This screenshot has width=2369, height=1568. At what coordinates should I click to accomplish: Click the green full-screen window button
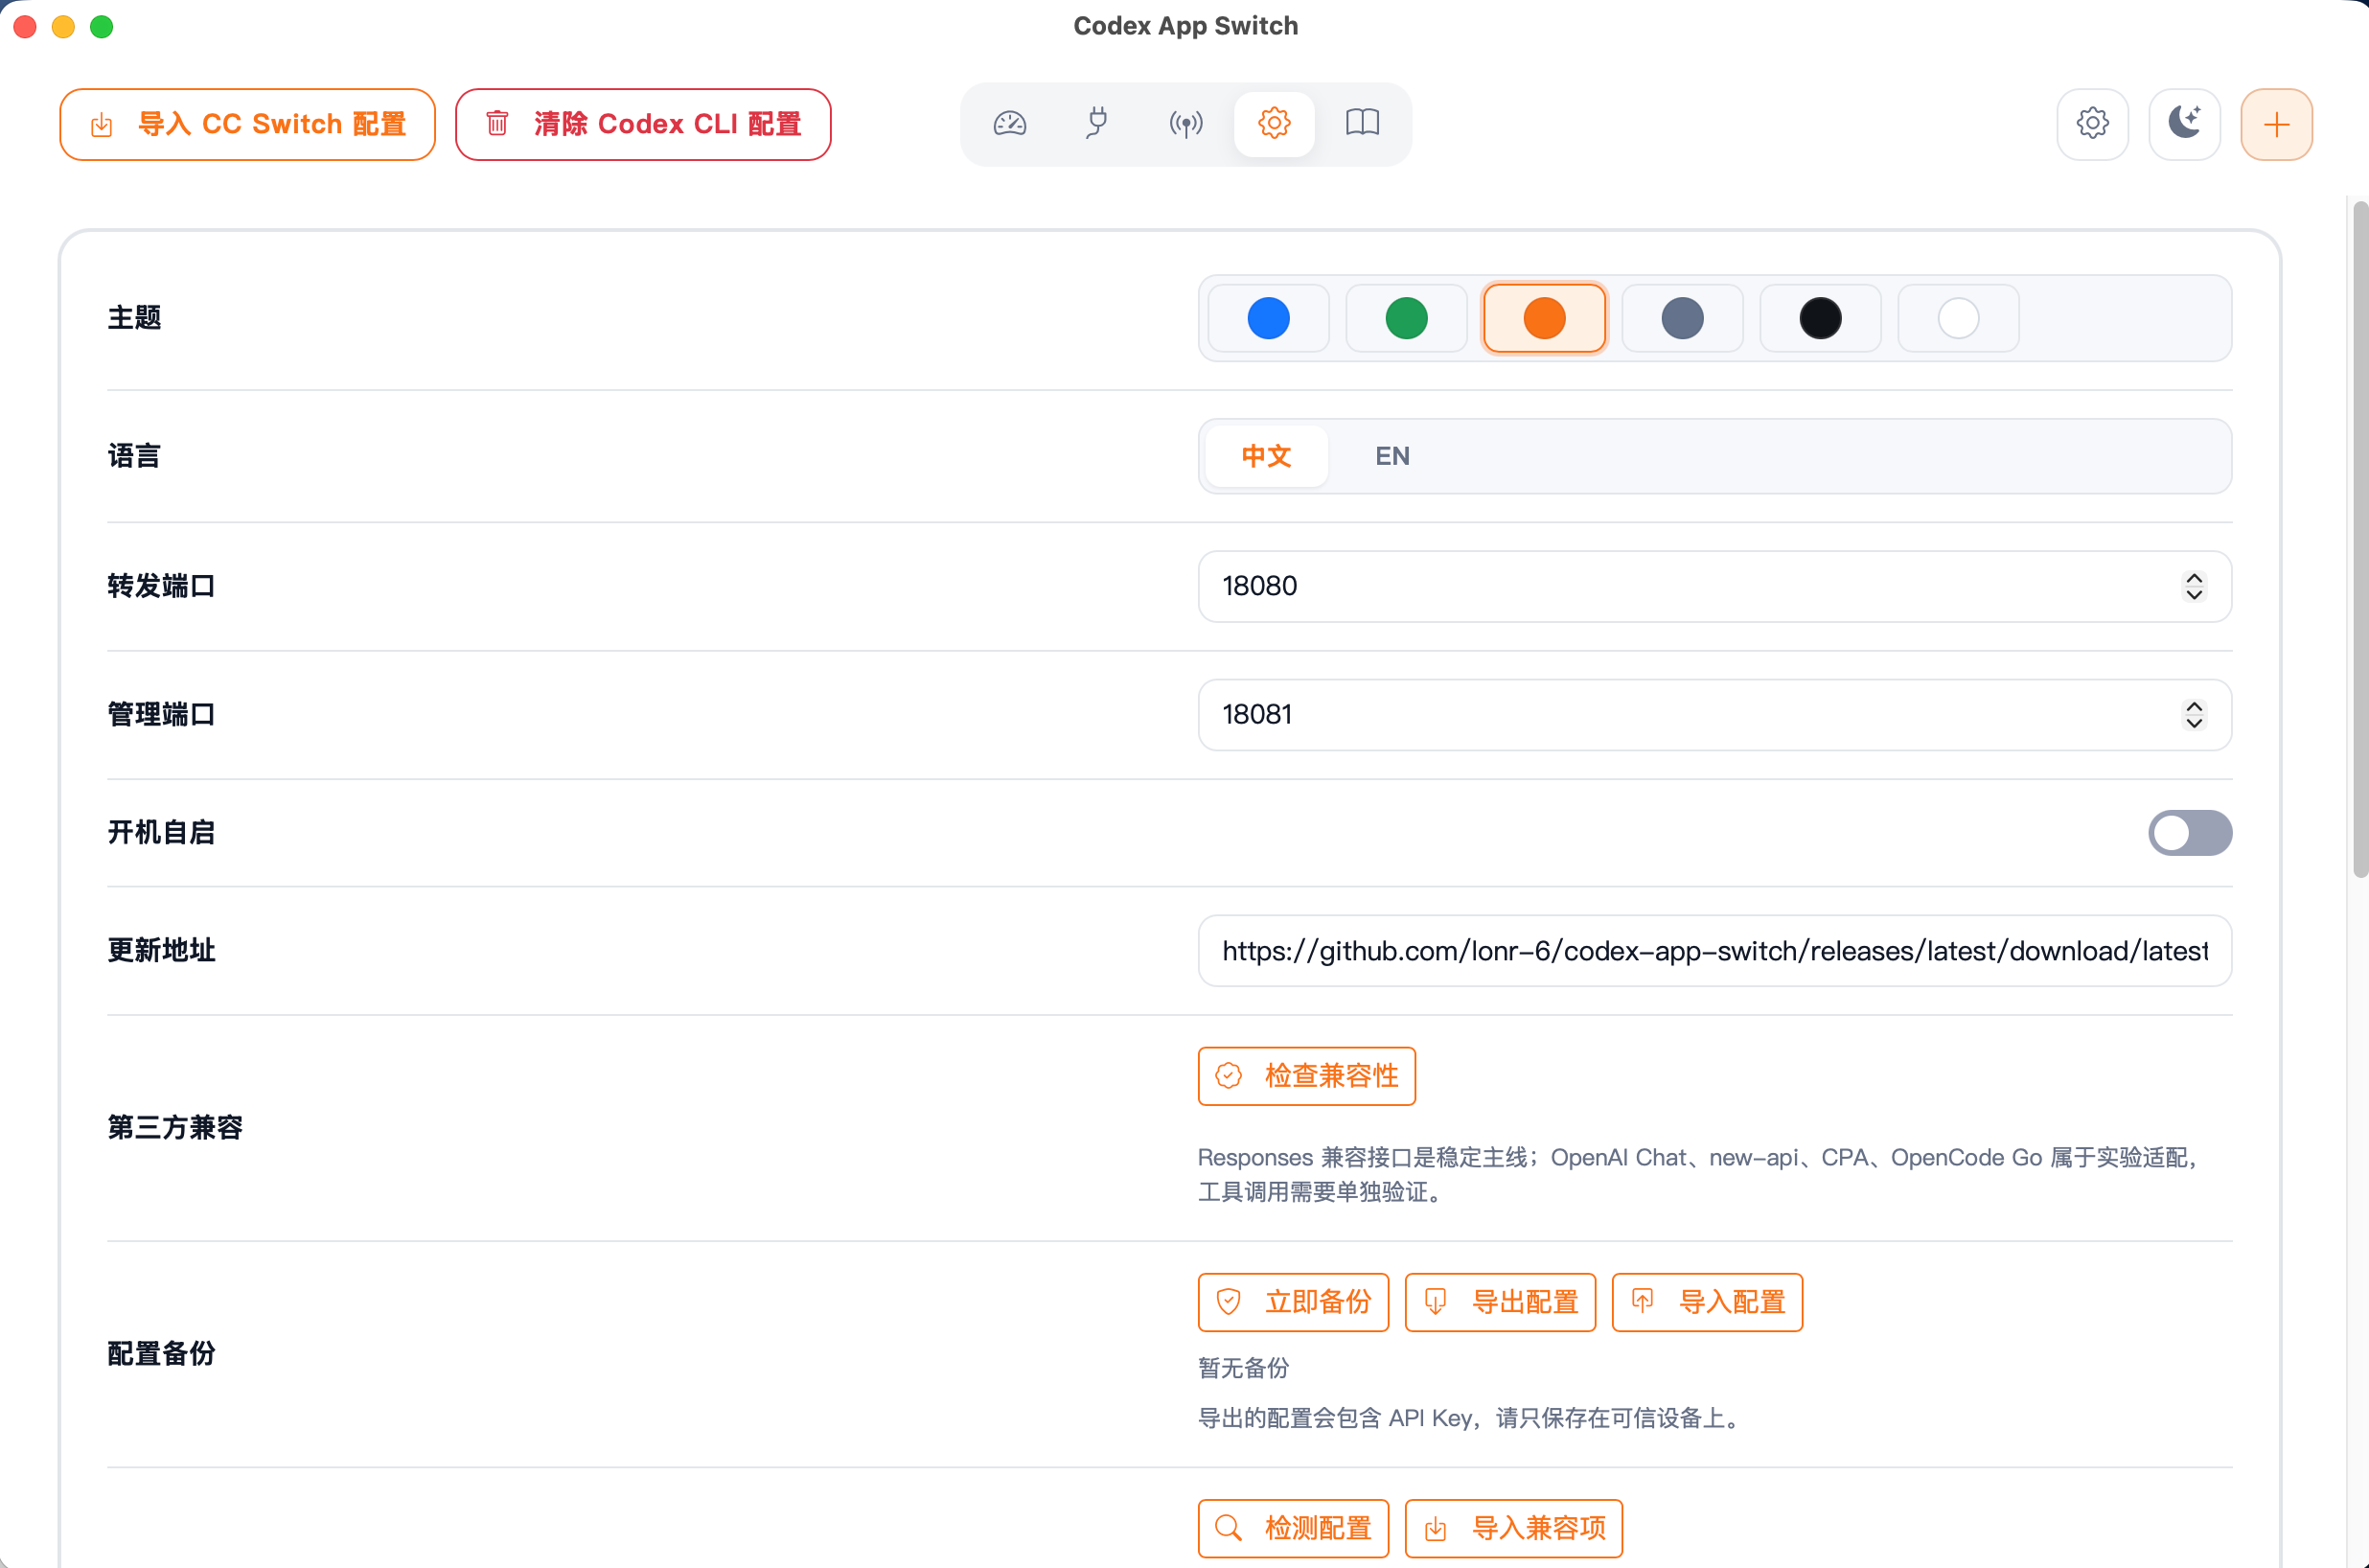101,27
